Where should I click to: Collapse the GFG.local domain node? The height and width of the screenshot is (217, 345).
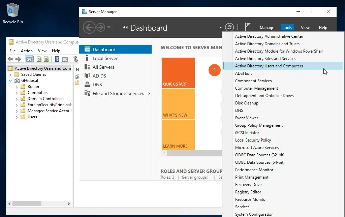(x=10, y=81)
